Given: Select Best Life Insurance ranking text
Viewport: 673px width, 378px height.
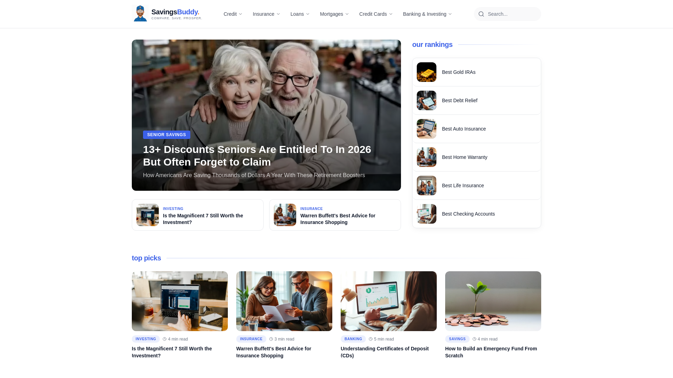Looking at the screenshot, I should (463, 185).
